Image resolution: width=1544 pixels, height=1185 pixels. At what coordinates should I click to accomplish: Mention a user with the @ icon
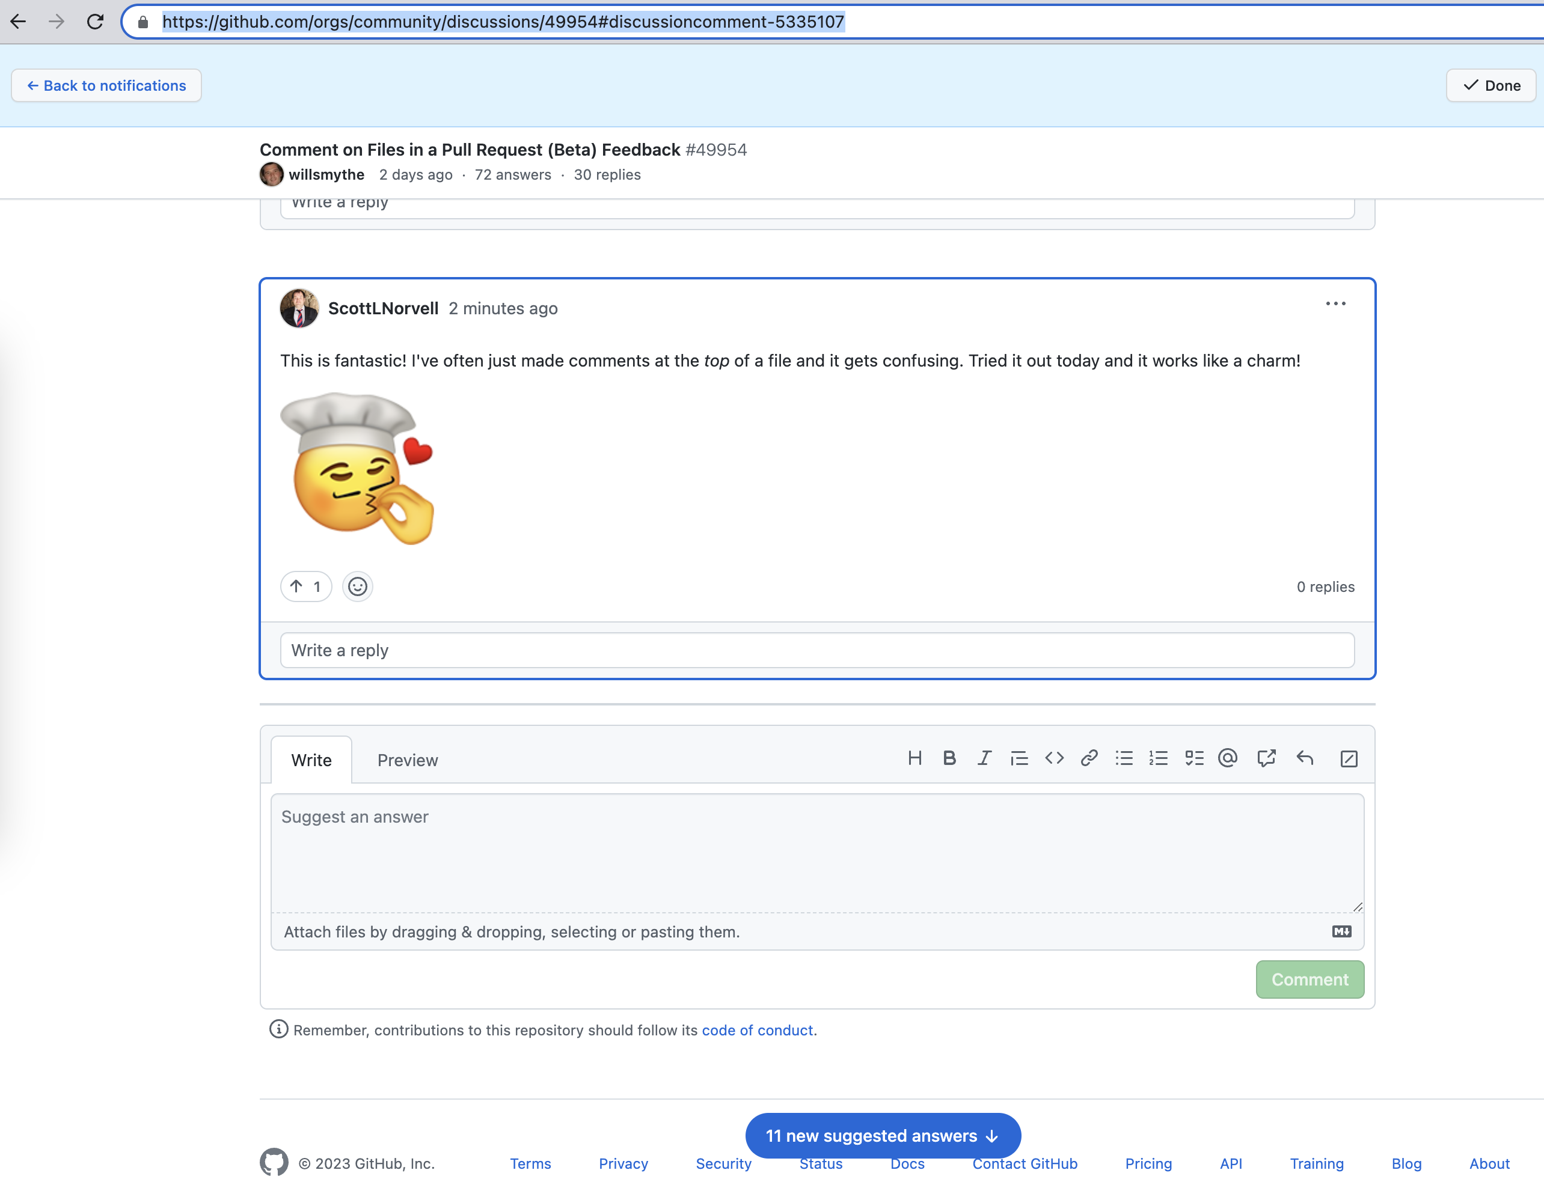(x=1227, y=758)
